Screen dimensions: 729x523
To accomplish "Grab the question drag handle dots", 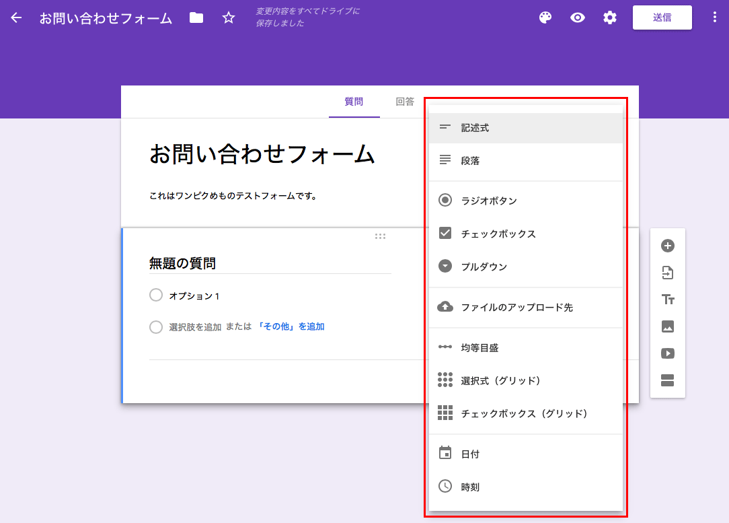I will pyautogui.click(x=381, y=236).
